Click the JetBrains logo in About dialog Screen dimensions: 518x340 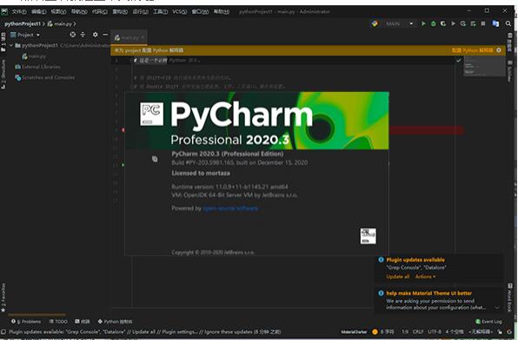pos(368,236)
